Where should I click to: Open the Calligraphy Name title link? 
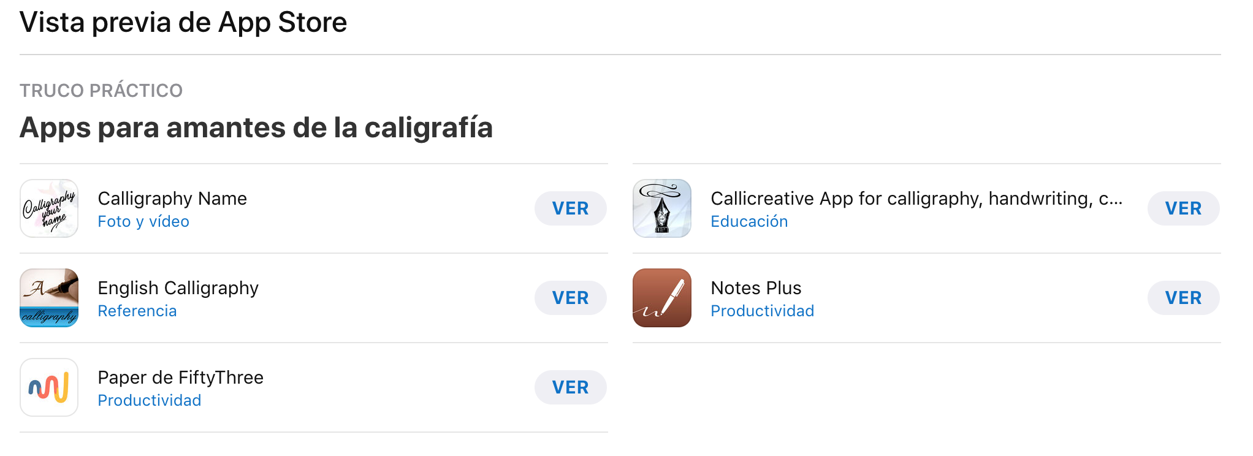172,199
